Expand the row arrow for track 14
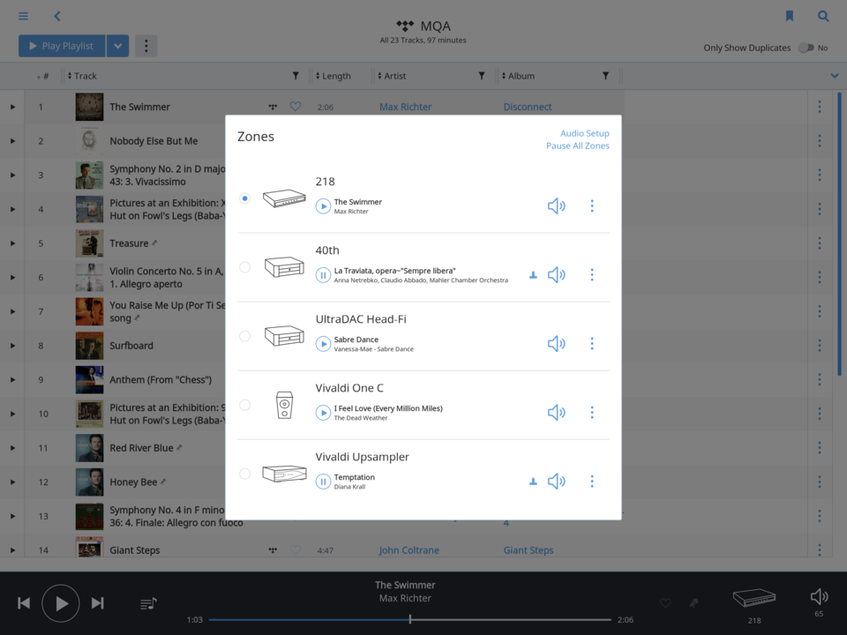Screen dimensions: 847x635 tap(12, 550)
